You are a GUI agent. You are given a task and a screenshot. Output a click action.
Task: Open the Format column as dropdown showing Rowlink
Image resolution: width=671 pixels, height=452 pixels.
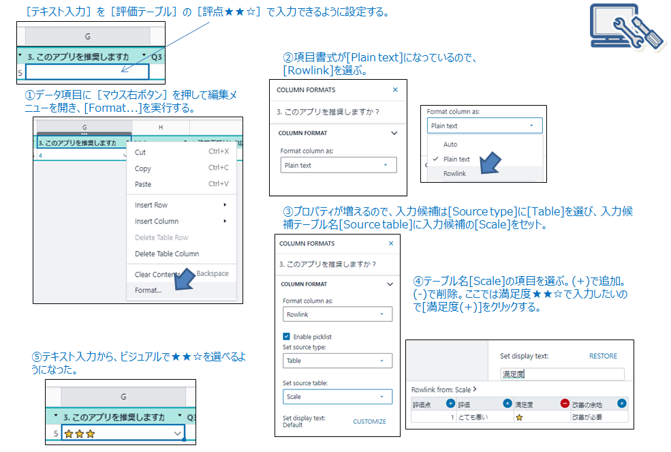click(337, 314)
